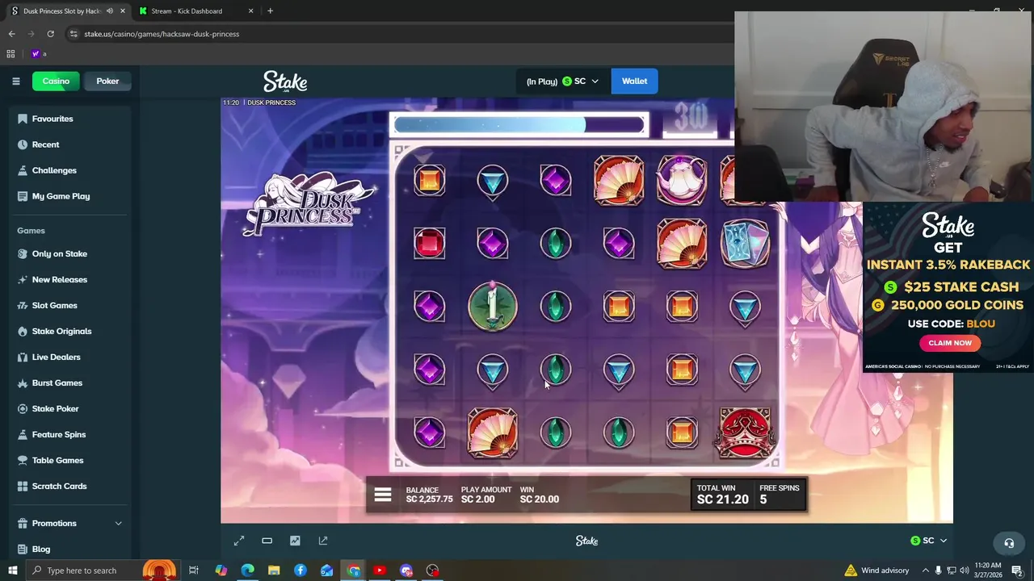The image size is (1034, 581).
Task: Close the Dusk Princess Slot tab
Action: pos(123,11)
